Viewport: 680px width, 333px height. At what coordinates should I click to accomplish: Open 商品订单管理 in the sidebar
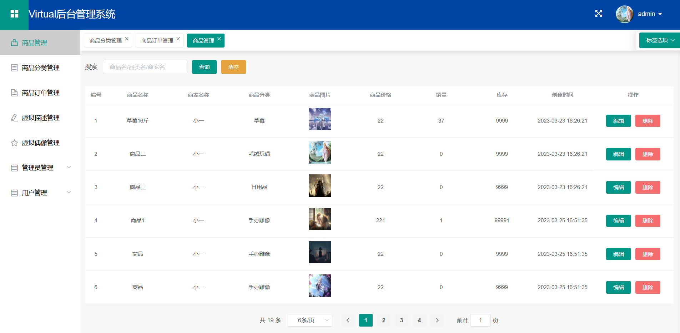(40, 93)
